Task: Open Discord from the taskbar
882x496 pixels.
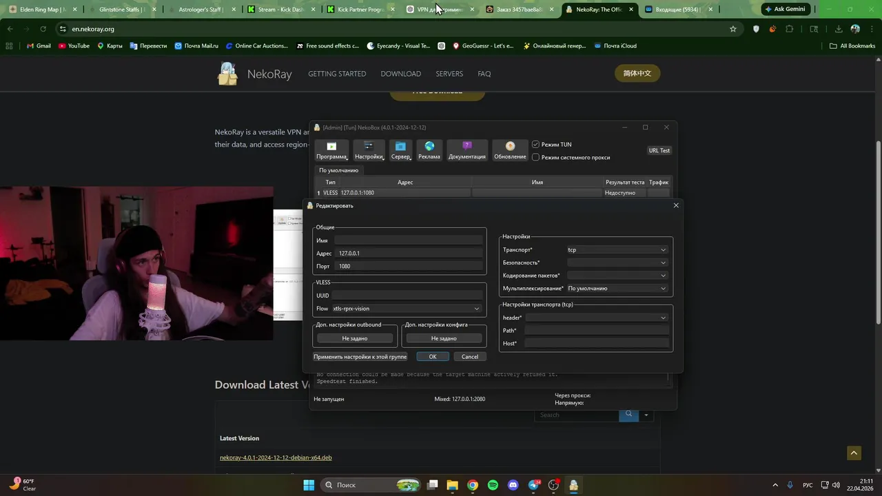Action: (x=513, y=485)
